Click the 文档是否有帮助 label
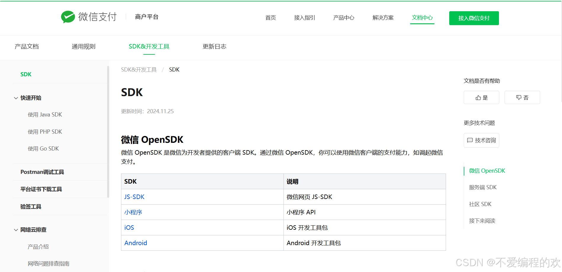562x272 pixels. 482,81
